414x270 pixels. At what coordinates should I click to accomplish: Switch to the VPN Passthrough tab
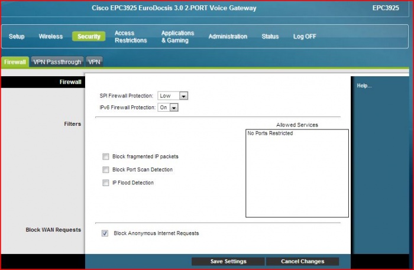tap(57, 62)
